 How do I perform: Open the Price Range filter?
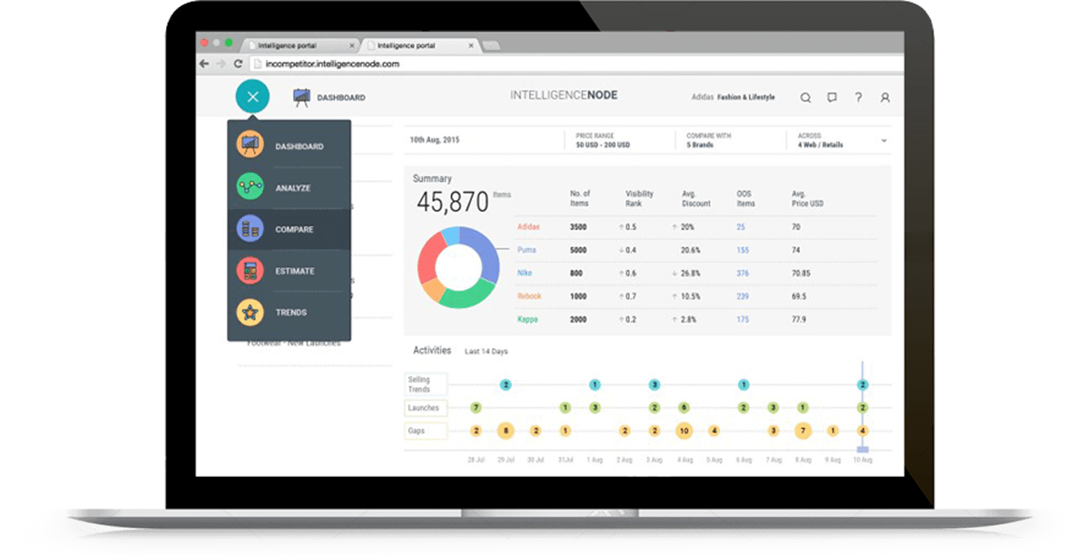(602, 140)
